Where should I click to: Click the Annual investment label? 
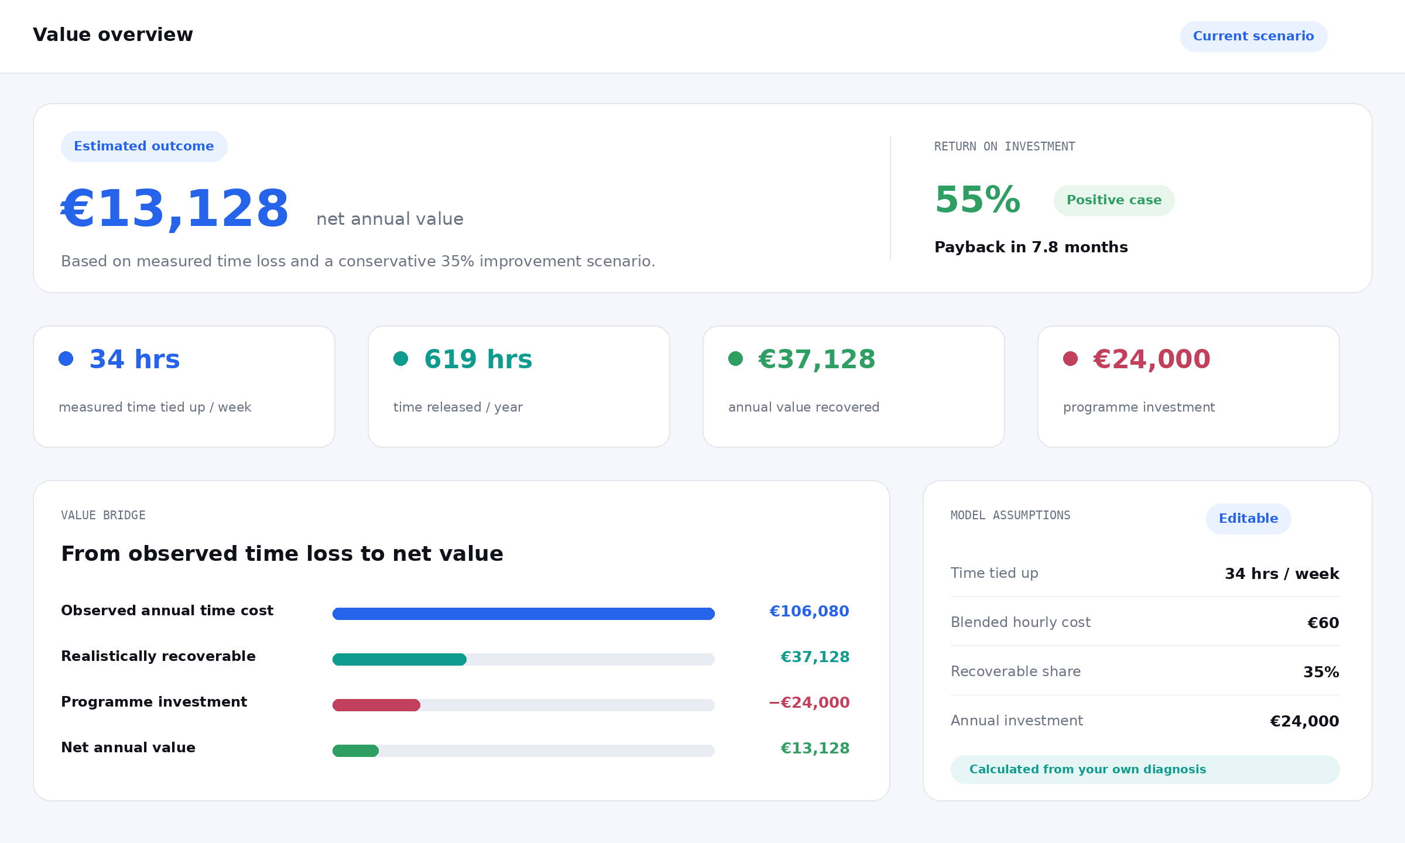tap(1017, 721)
